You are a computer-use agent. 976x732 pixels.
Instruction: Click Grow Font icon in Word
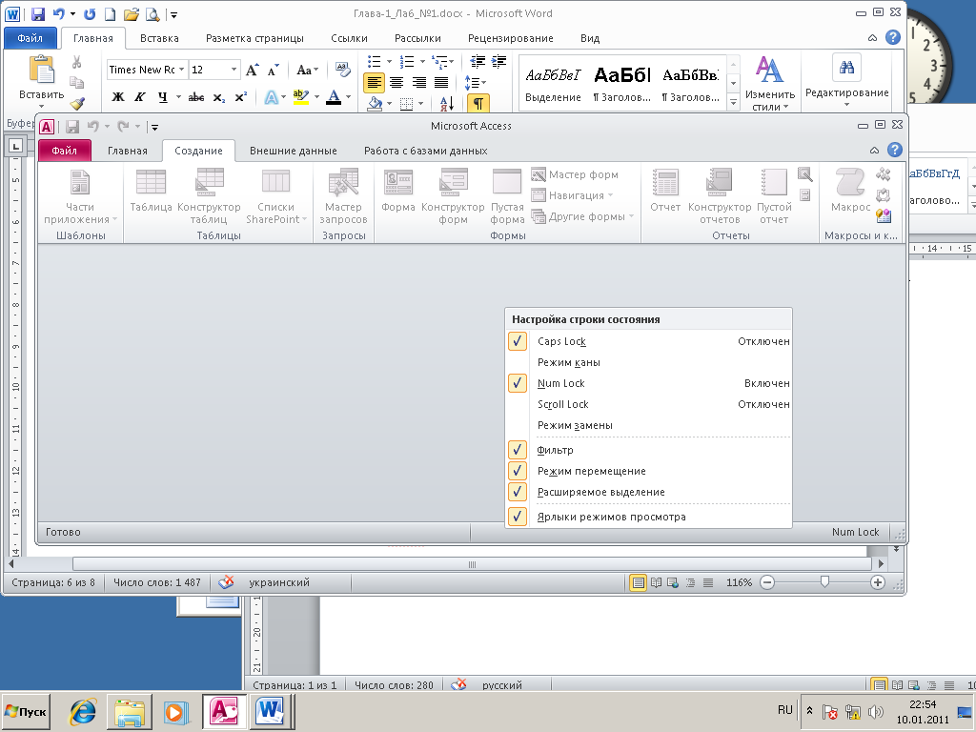tap(252, 70)
